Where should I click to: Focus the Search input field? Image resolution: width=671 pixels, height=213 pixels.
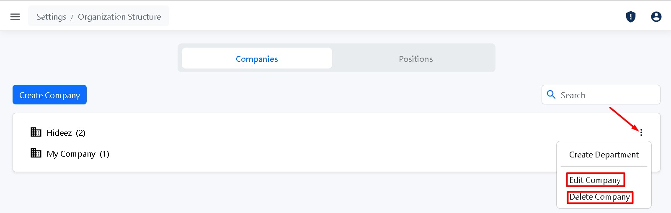click(607, 95)
